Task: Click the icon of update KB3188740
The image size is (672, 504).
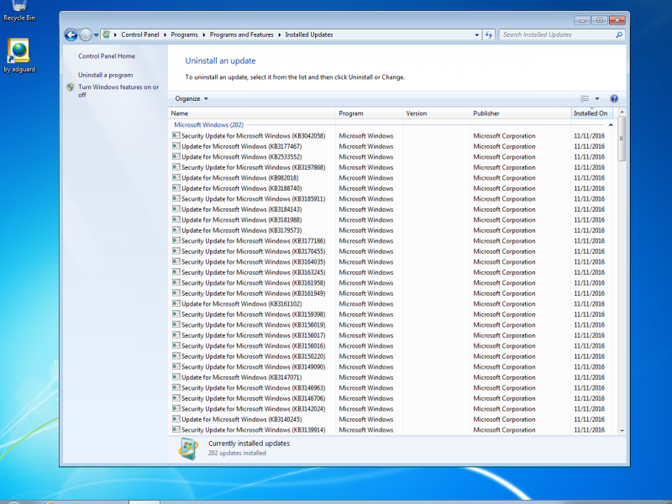Action: click(x=176, y=187)
